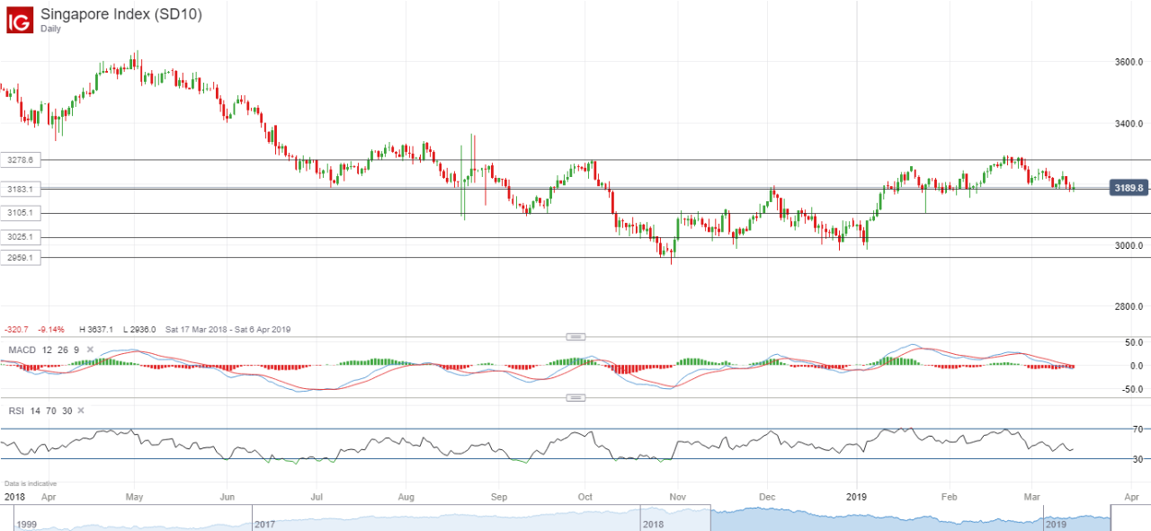Click the 3400.0 price axis label
The width and height of the screenshot is (1151, 531).
click(1129, 123)
